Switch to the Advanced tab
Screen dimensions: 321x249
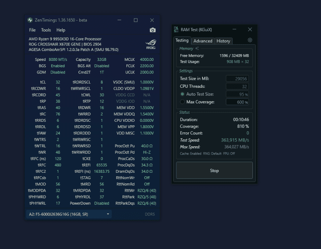[x=203, y=41]
